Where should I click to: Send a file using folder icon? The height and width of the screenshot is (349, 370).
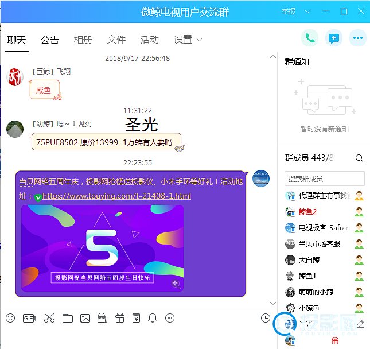point(68,319)
